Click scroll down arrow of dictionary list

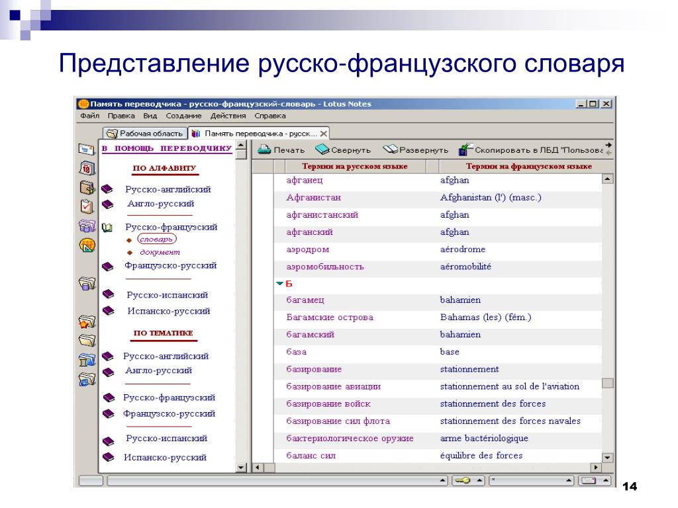point(608,458)
